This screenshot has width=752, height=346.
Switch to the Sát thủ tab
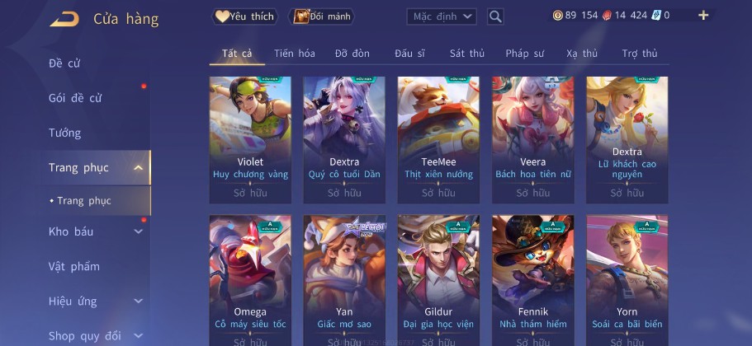tap(466, 54)
